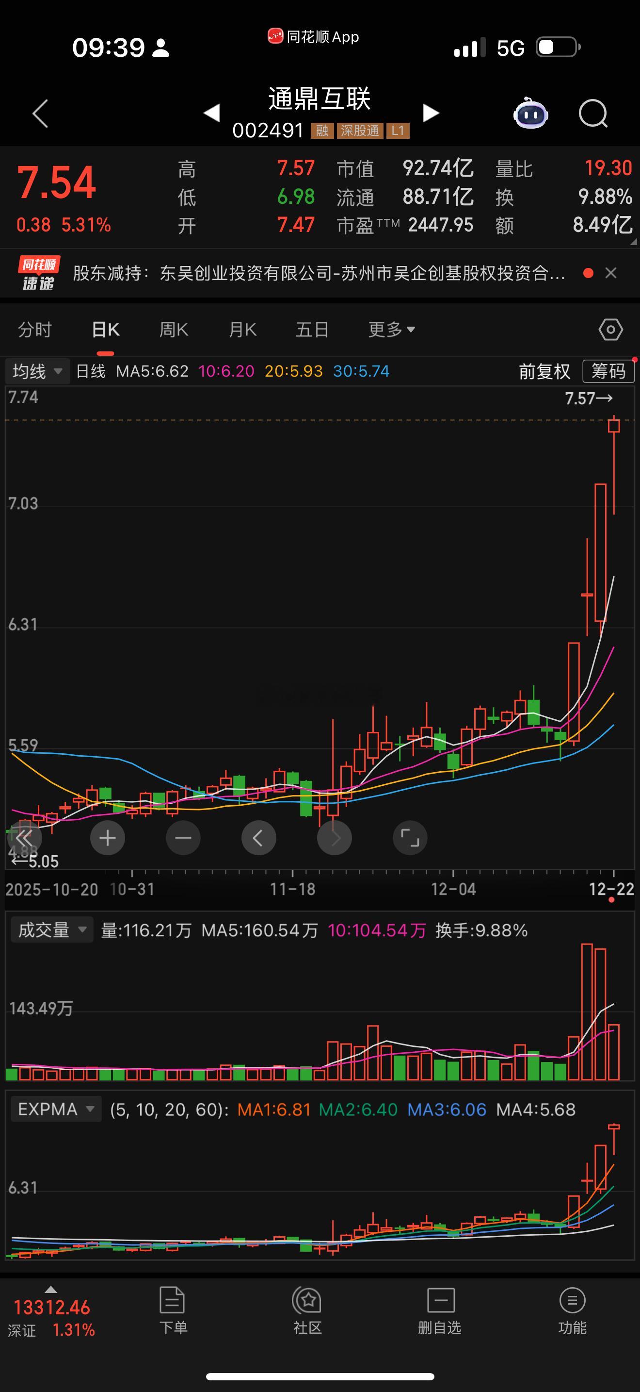Tap MA1:6.81 EXPMA label
The image size is (640, 1392).
274,1110
